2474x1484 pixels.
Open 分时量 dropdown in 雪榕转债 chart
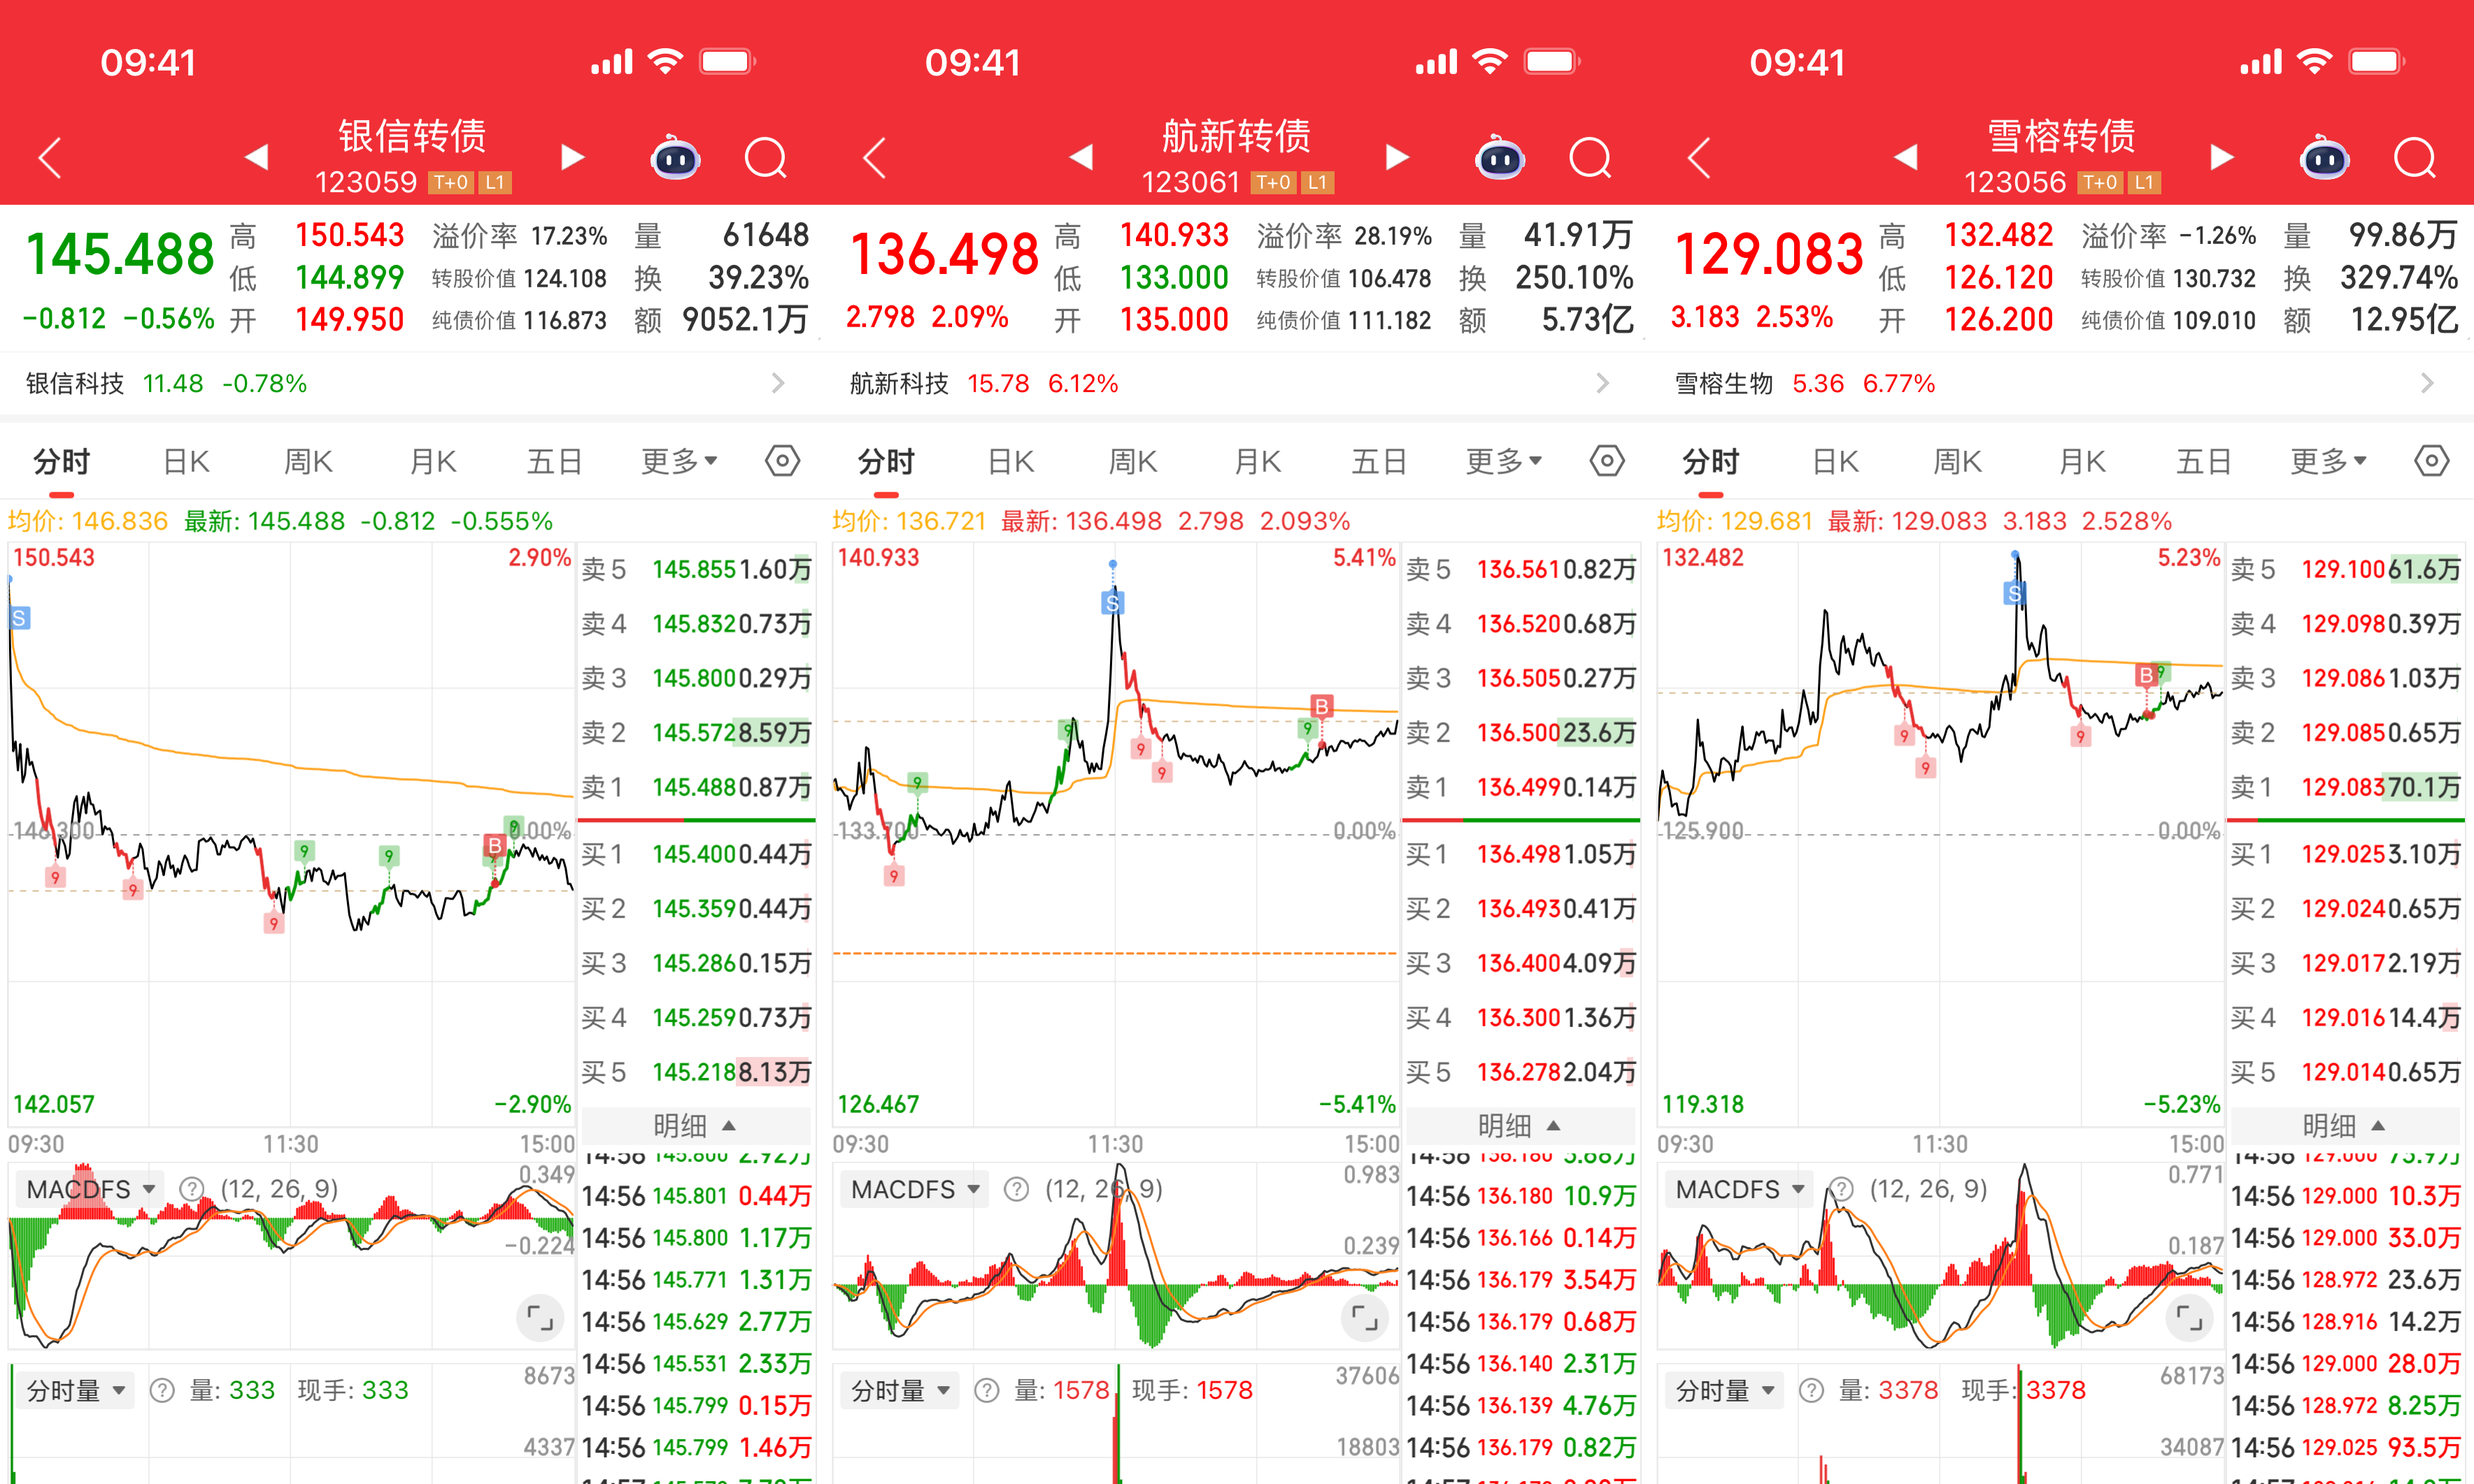(x=1723, y=1390)
